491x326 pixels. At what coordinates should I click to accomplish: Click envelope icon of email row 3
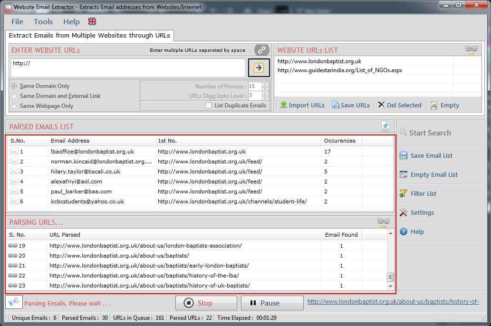(x=14, y=172)
